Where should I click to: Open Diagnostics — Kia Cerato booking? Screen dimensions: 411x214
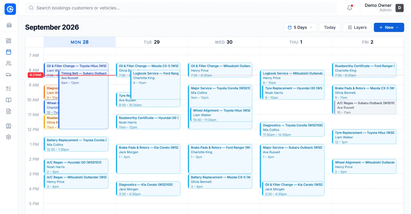148,189
